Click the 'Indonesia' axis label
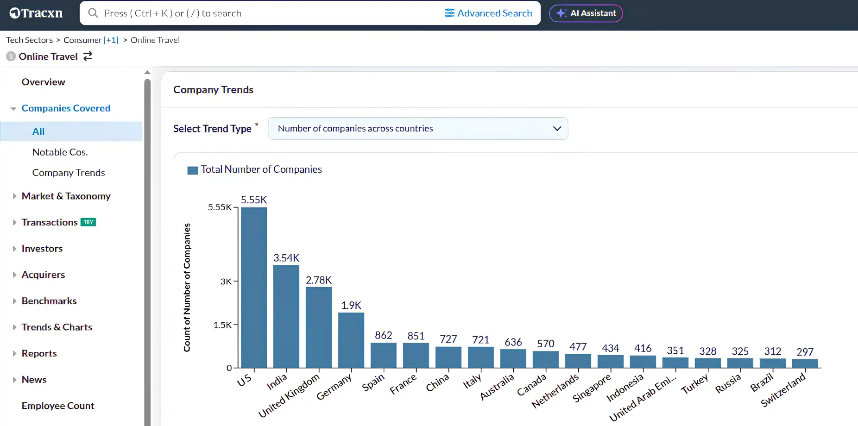 (x=625, y=388)
